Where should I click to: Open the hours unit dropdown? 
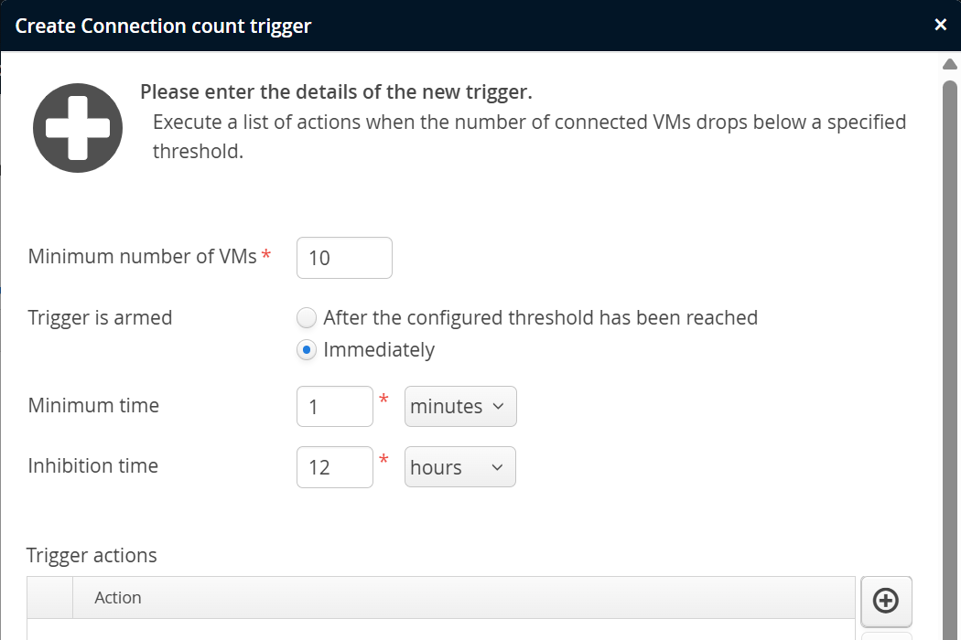(459, 467)
